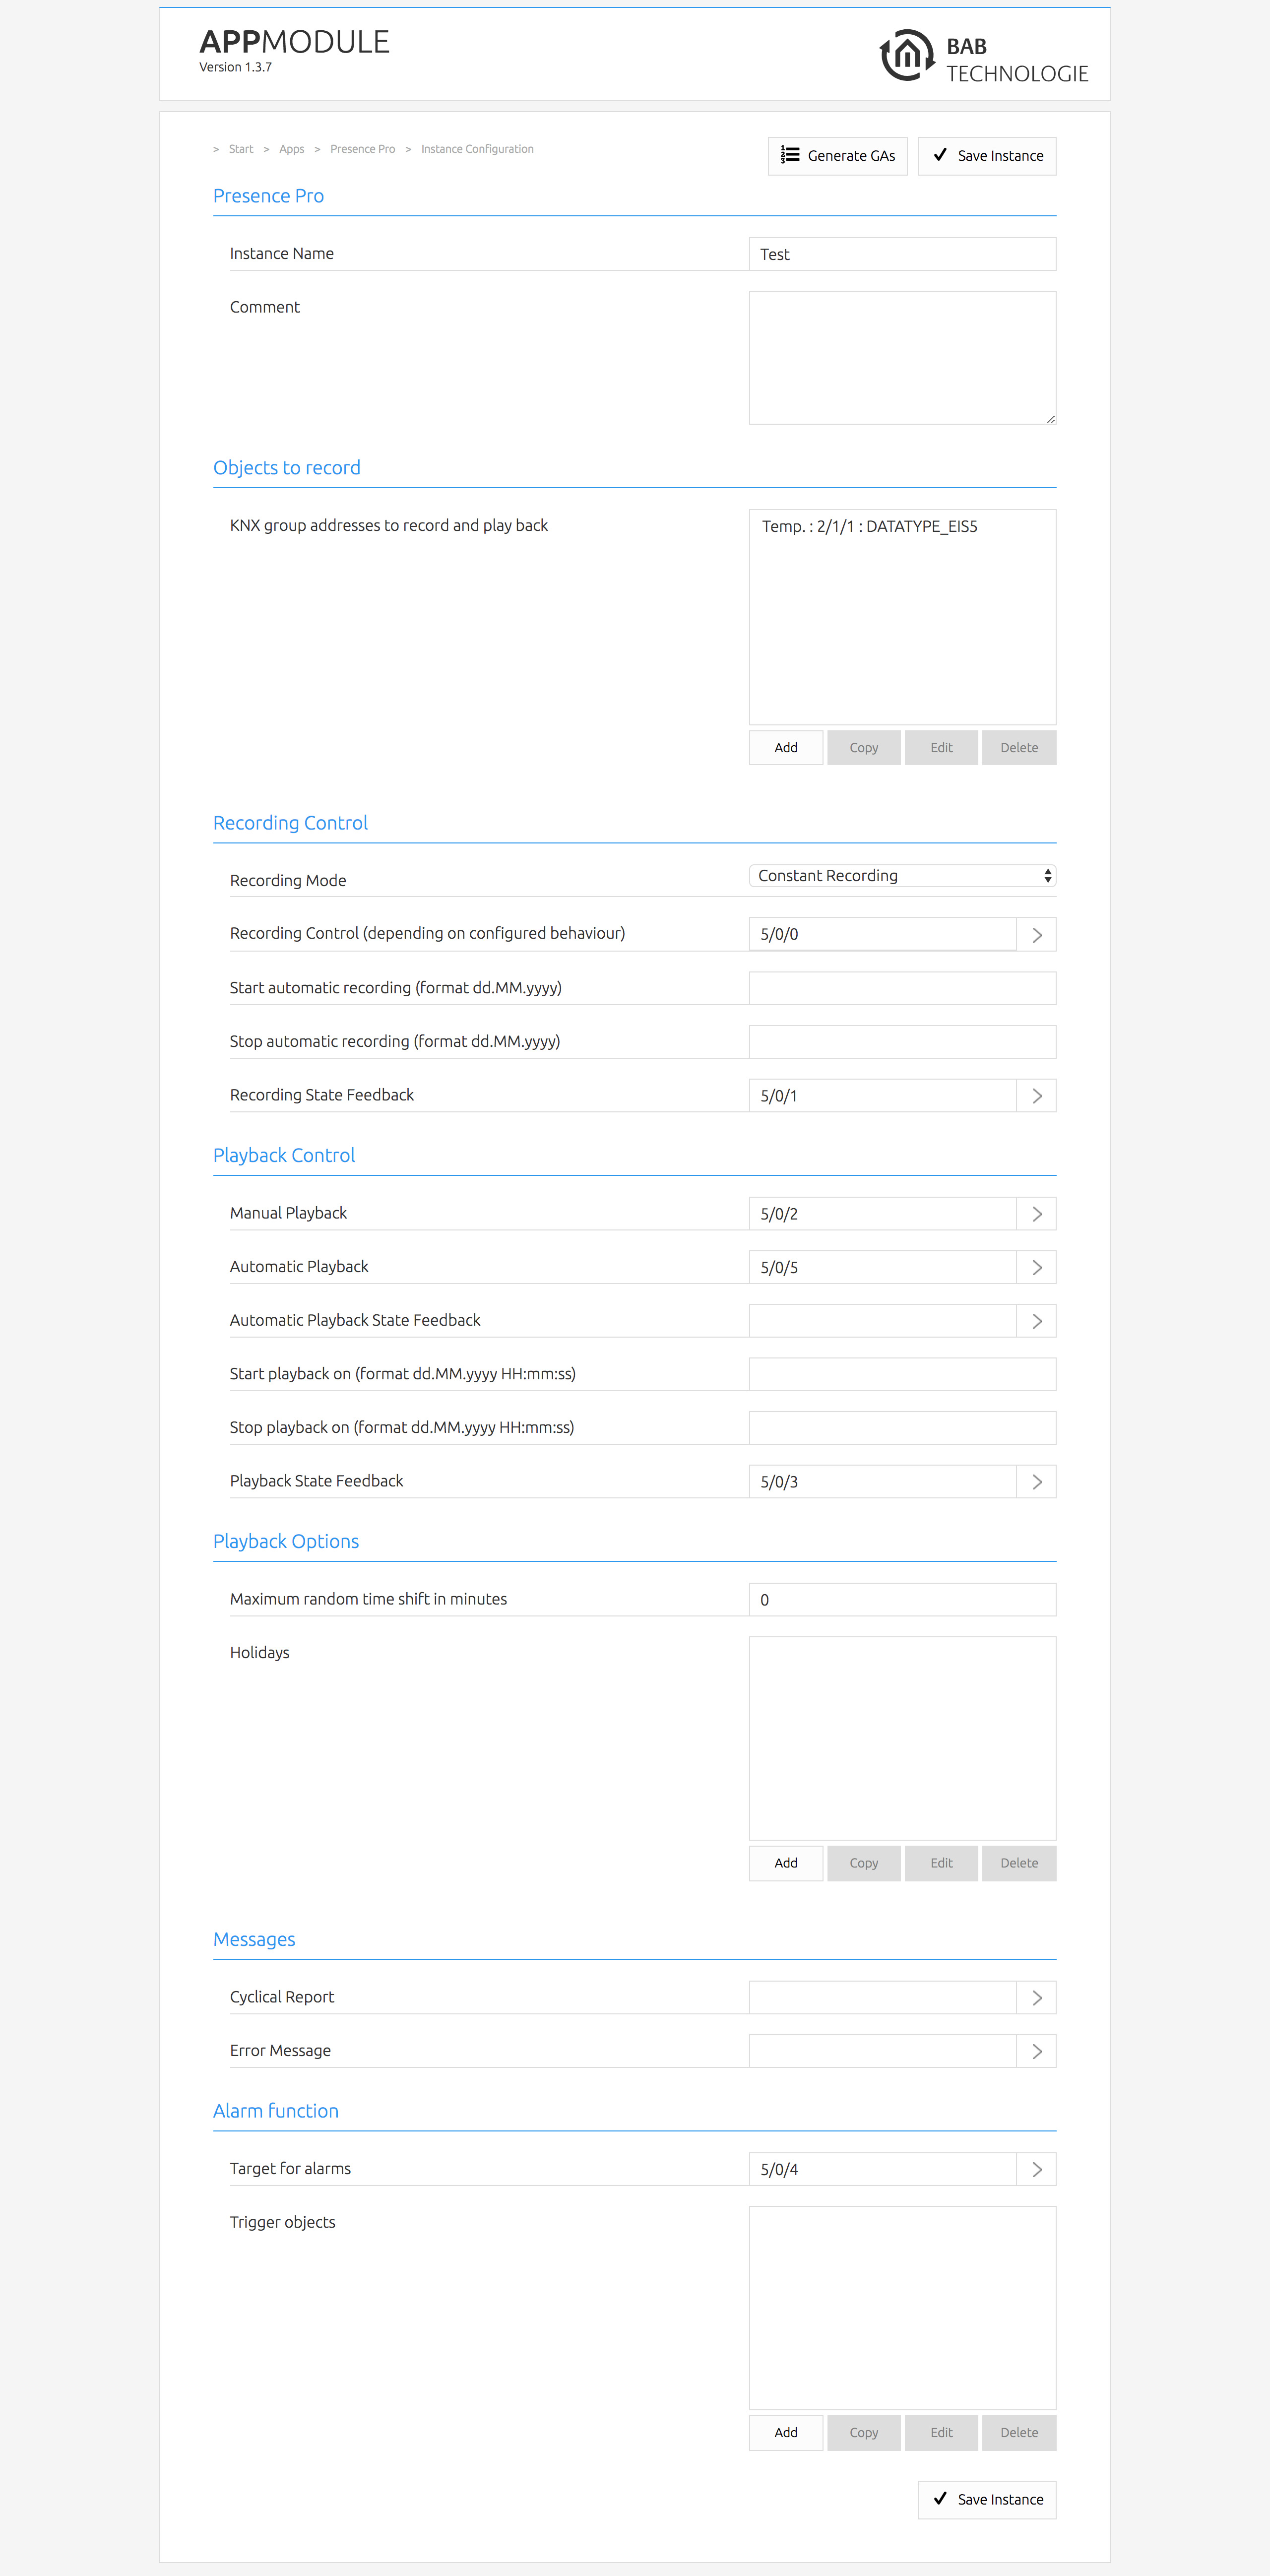
Task: Click the Generate GAs list icon
Action: click(790, 155)
